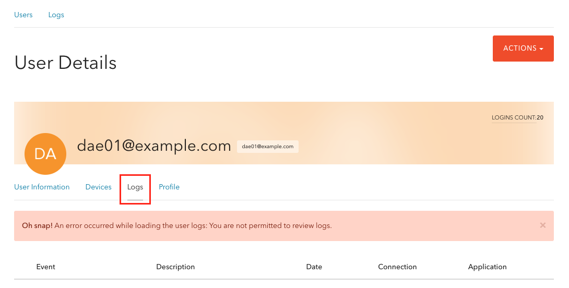The image size is (569, 288).
Task: Click the LOGINS COUNT indicator
Action: pyautogui.click(x=517, y=117)
